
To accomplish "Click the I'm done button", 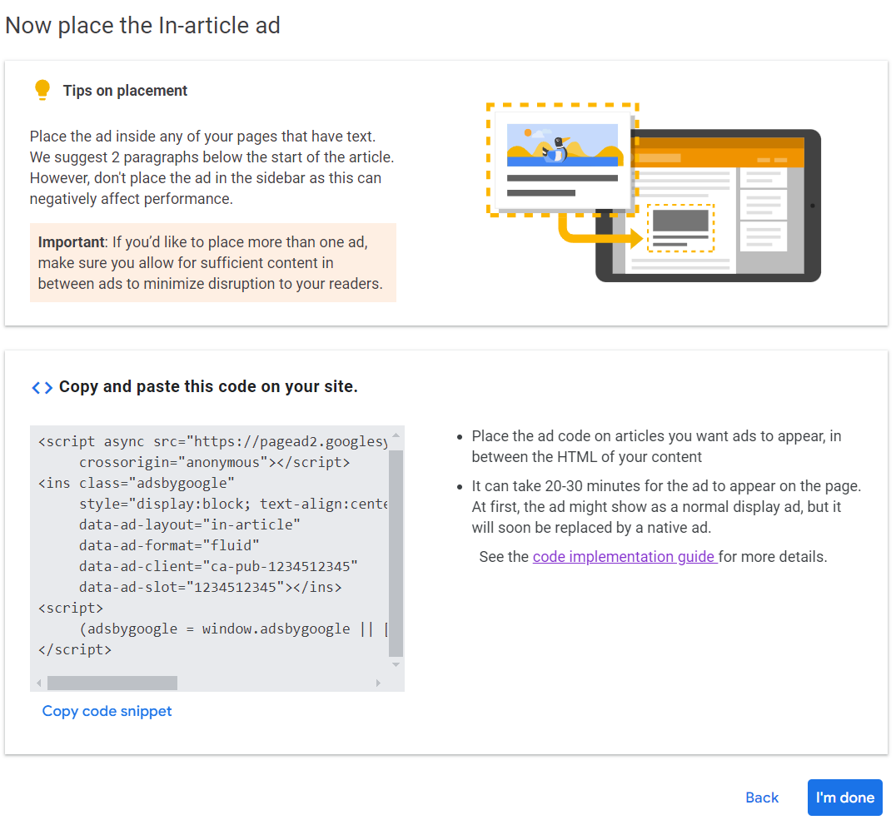I will pyautogui.click(x=844, y=798).
